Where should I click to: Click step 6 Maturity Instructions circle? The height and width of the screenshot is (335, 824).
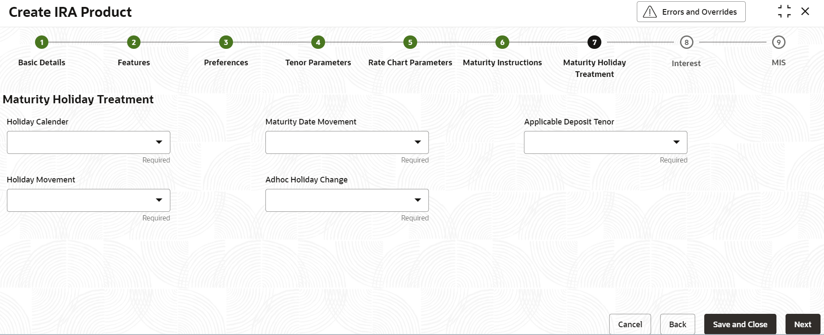click(x=502, y=42)
